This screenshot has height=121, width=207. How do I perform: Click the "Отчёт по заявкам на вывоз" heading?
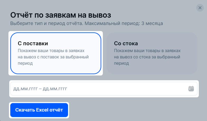click(61, 15)
